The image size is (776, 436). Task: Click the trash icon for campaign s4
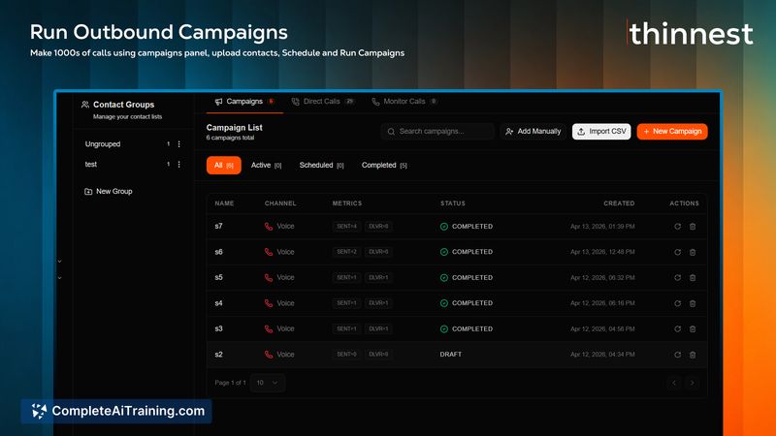tap(693, 303)
